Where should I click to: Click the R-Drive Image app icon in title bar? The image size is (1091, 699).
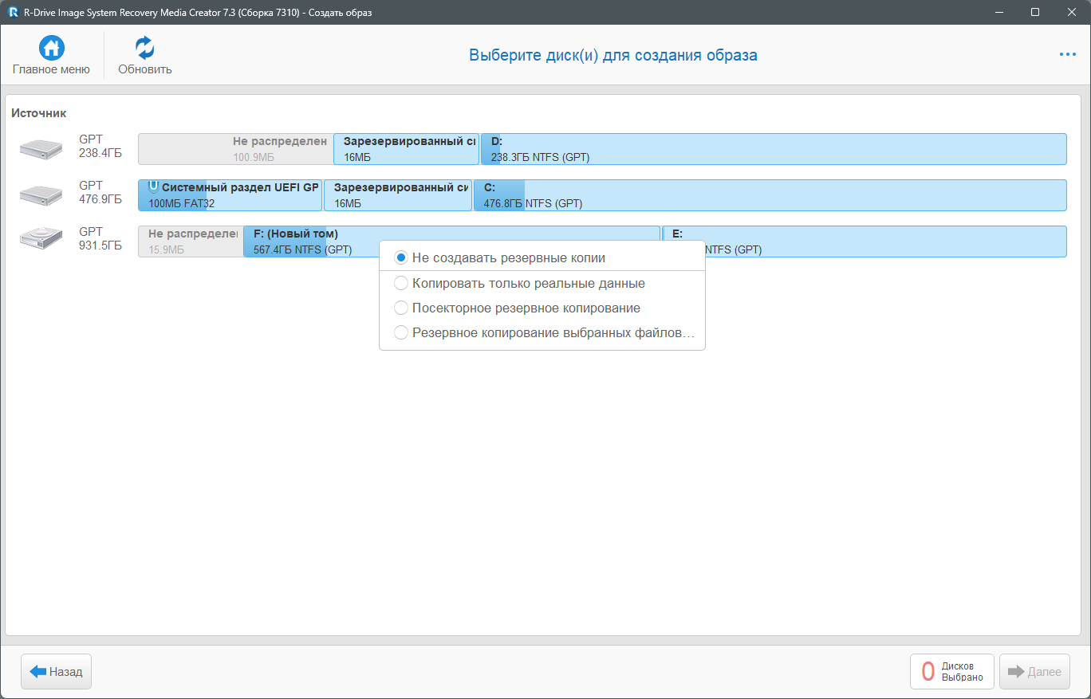pos(13,12)
